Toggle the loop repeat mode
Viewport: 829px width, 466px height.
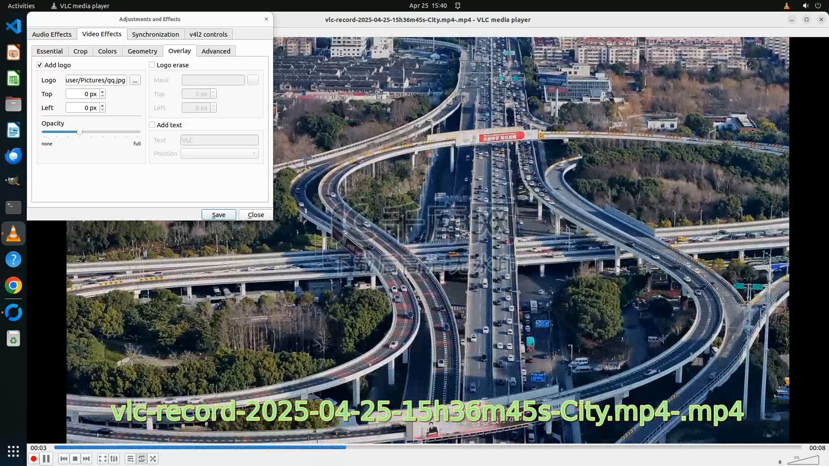pyautogui.click(x=142, y=459)
